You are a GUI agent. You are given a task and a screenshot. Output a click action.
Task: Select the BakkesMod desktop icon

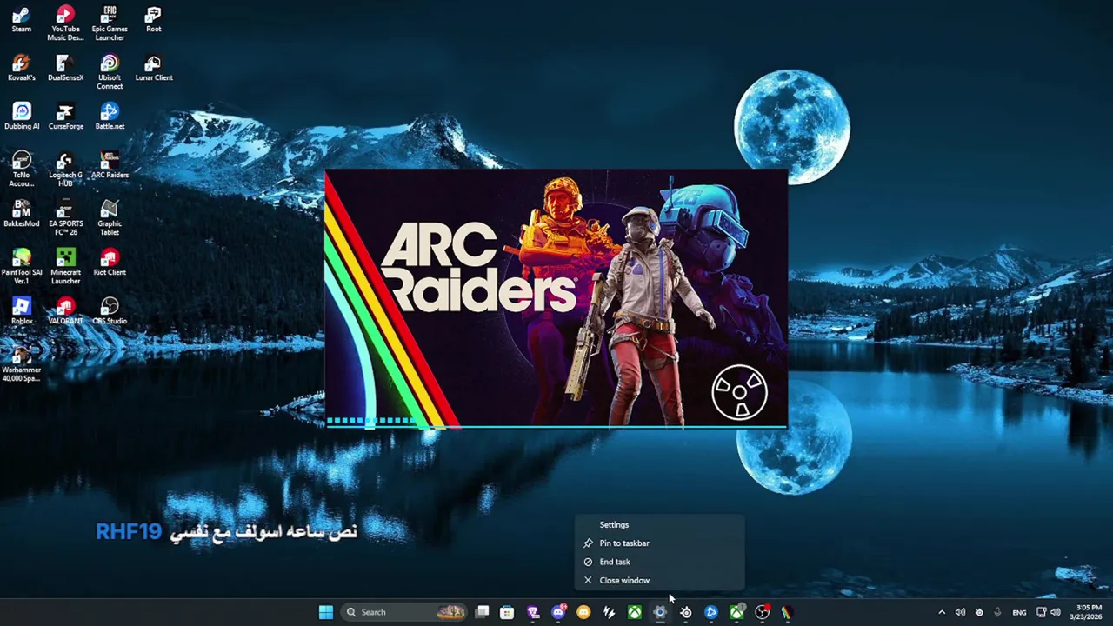[x=22, y=215]
